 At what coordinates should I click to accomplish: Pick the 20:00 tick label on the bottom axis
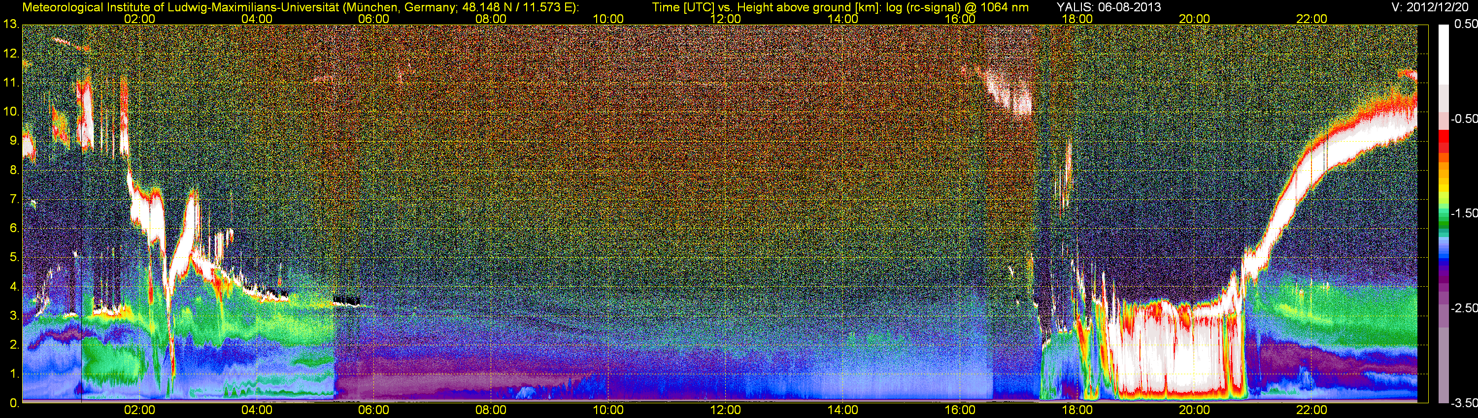(x=1195, y=410)
